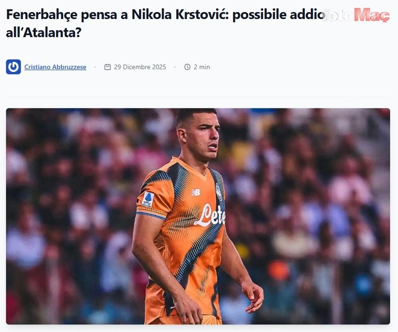The width and height of the screenshot is (398, 332).
Task: Click the Lete sponsor text on the shirt
Action: coord(210,215)
